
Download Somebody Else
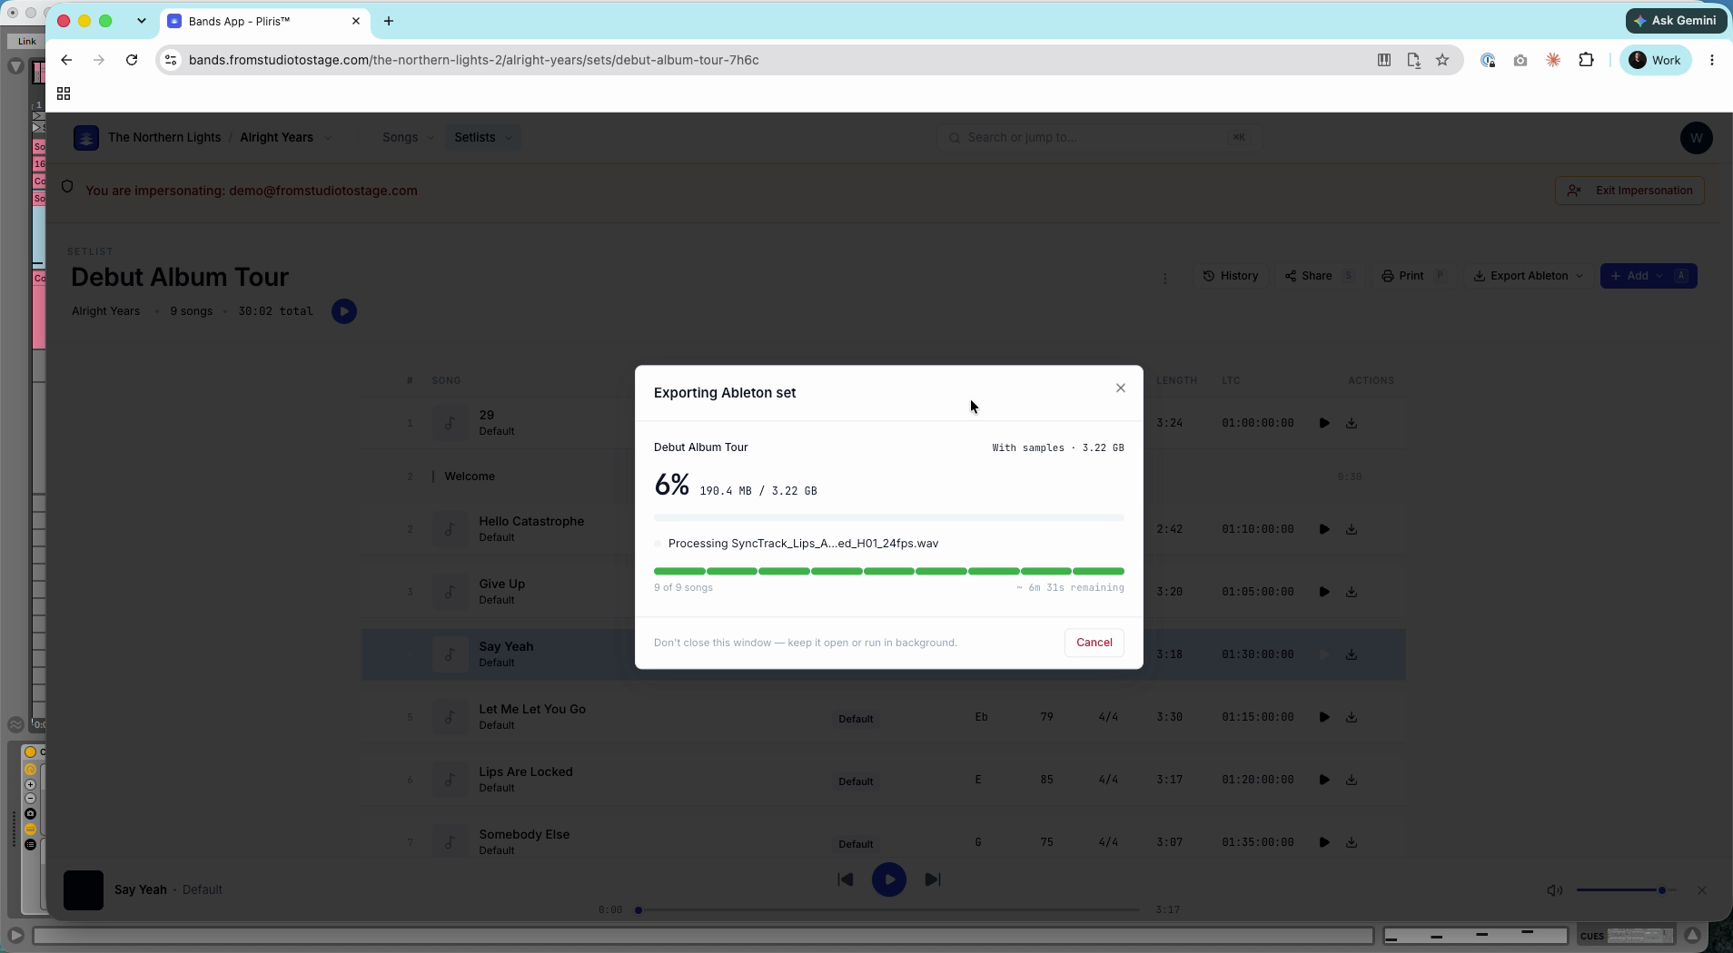pos(1352,842)
